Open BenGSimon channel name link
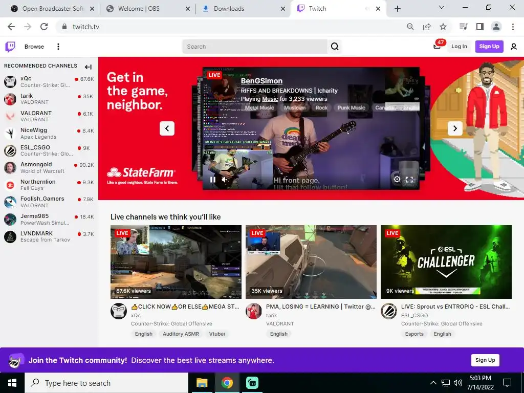The width and height of the screenshot is (524, 393). coord(261,81)
